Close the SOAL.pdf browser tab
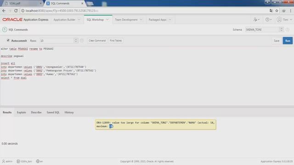Screen dimensions: 294x165 tap(40, 3)
